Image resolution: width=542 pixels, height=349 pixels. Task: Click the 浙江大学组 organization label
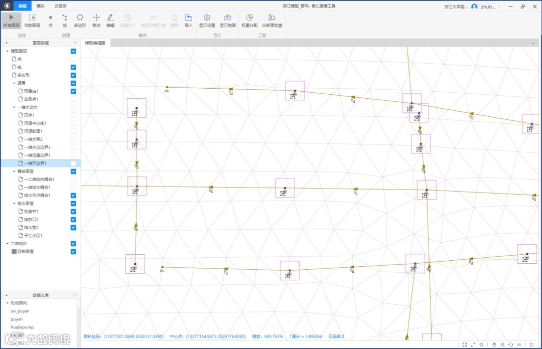[456, 7]
